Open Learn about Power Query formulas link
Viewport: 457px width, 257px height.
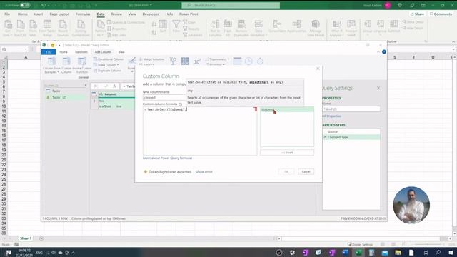167,158
